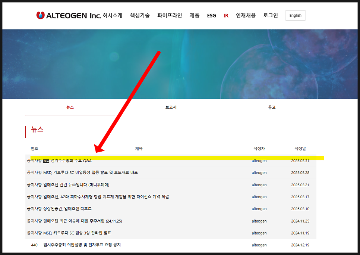The image size is (360, 255).
Task: Click the 로그인 link
Action: click(271, 15)
